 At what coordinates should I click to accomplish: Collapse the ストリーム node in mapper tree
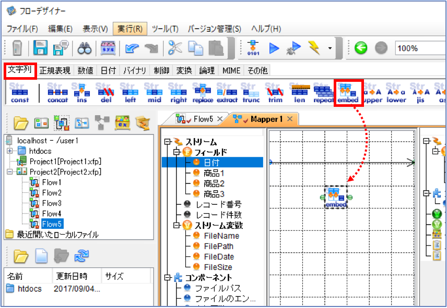pyautogui.click(x=168, y=142)
